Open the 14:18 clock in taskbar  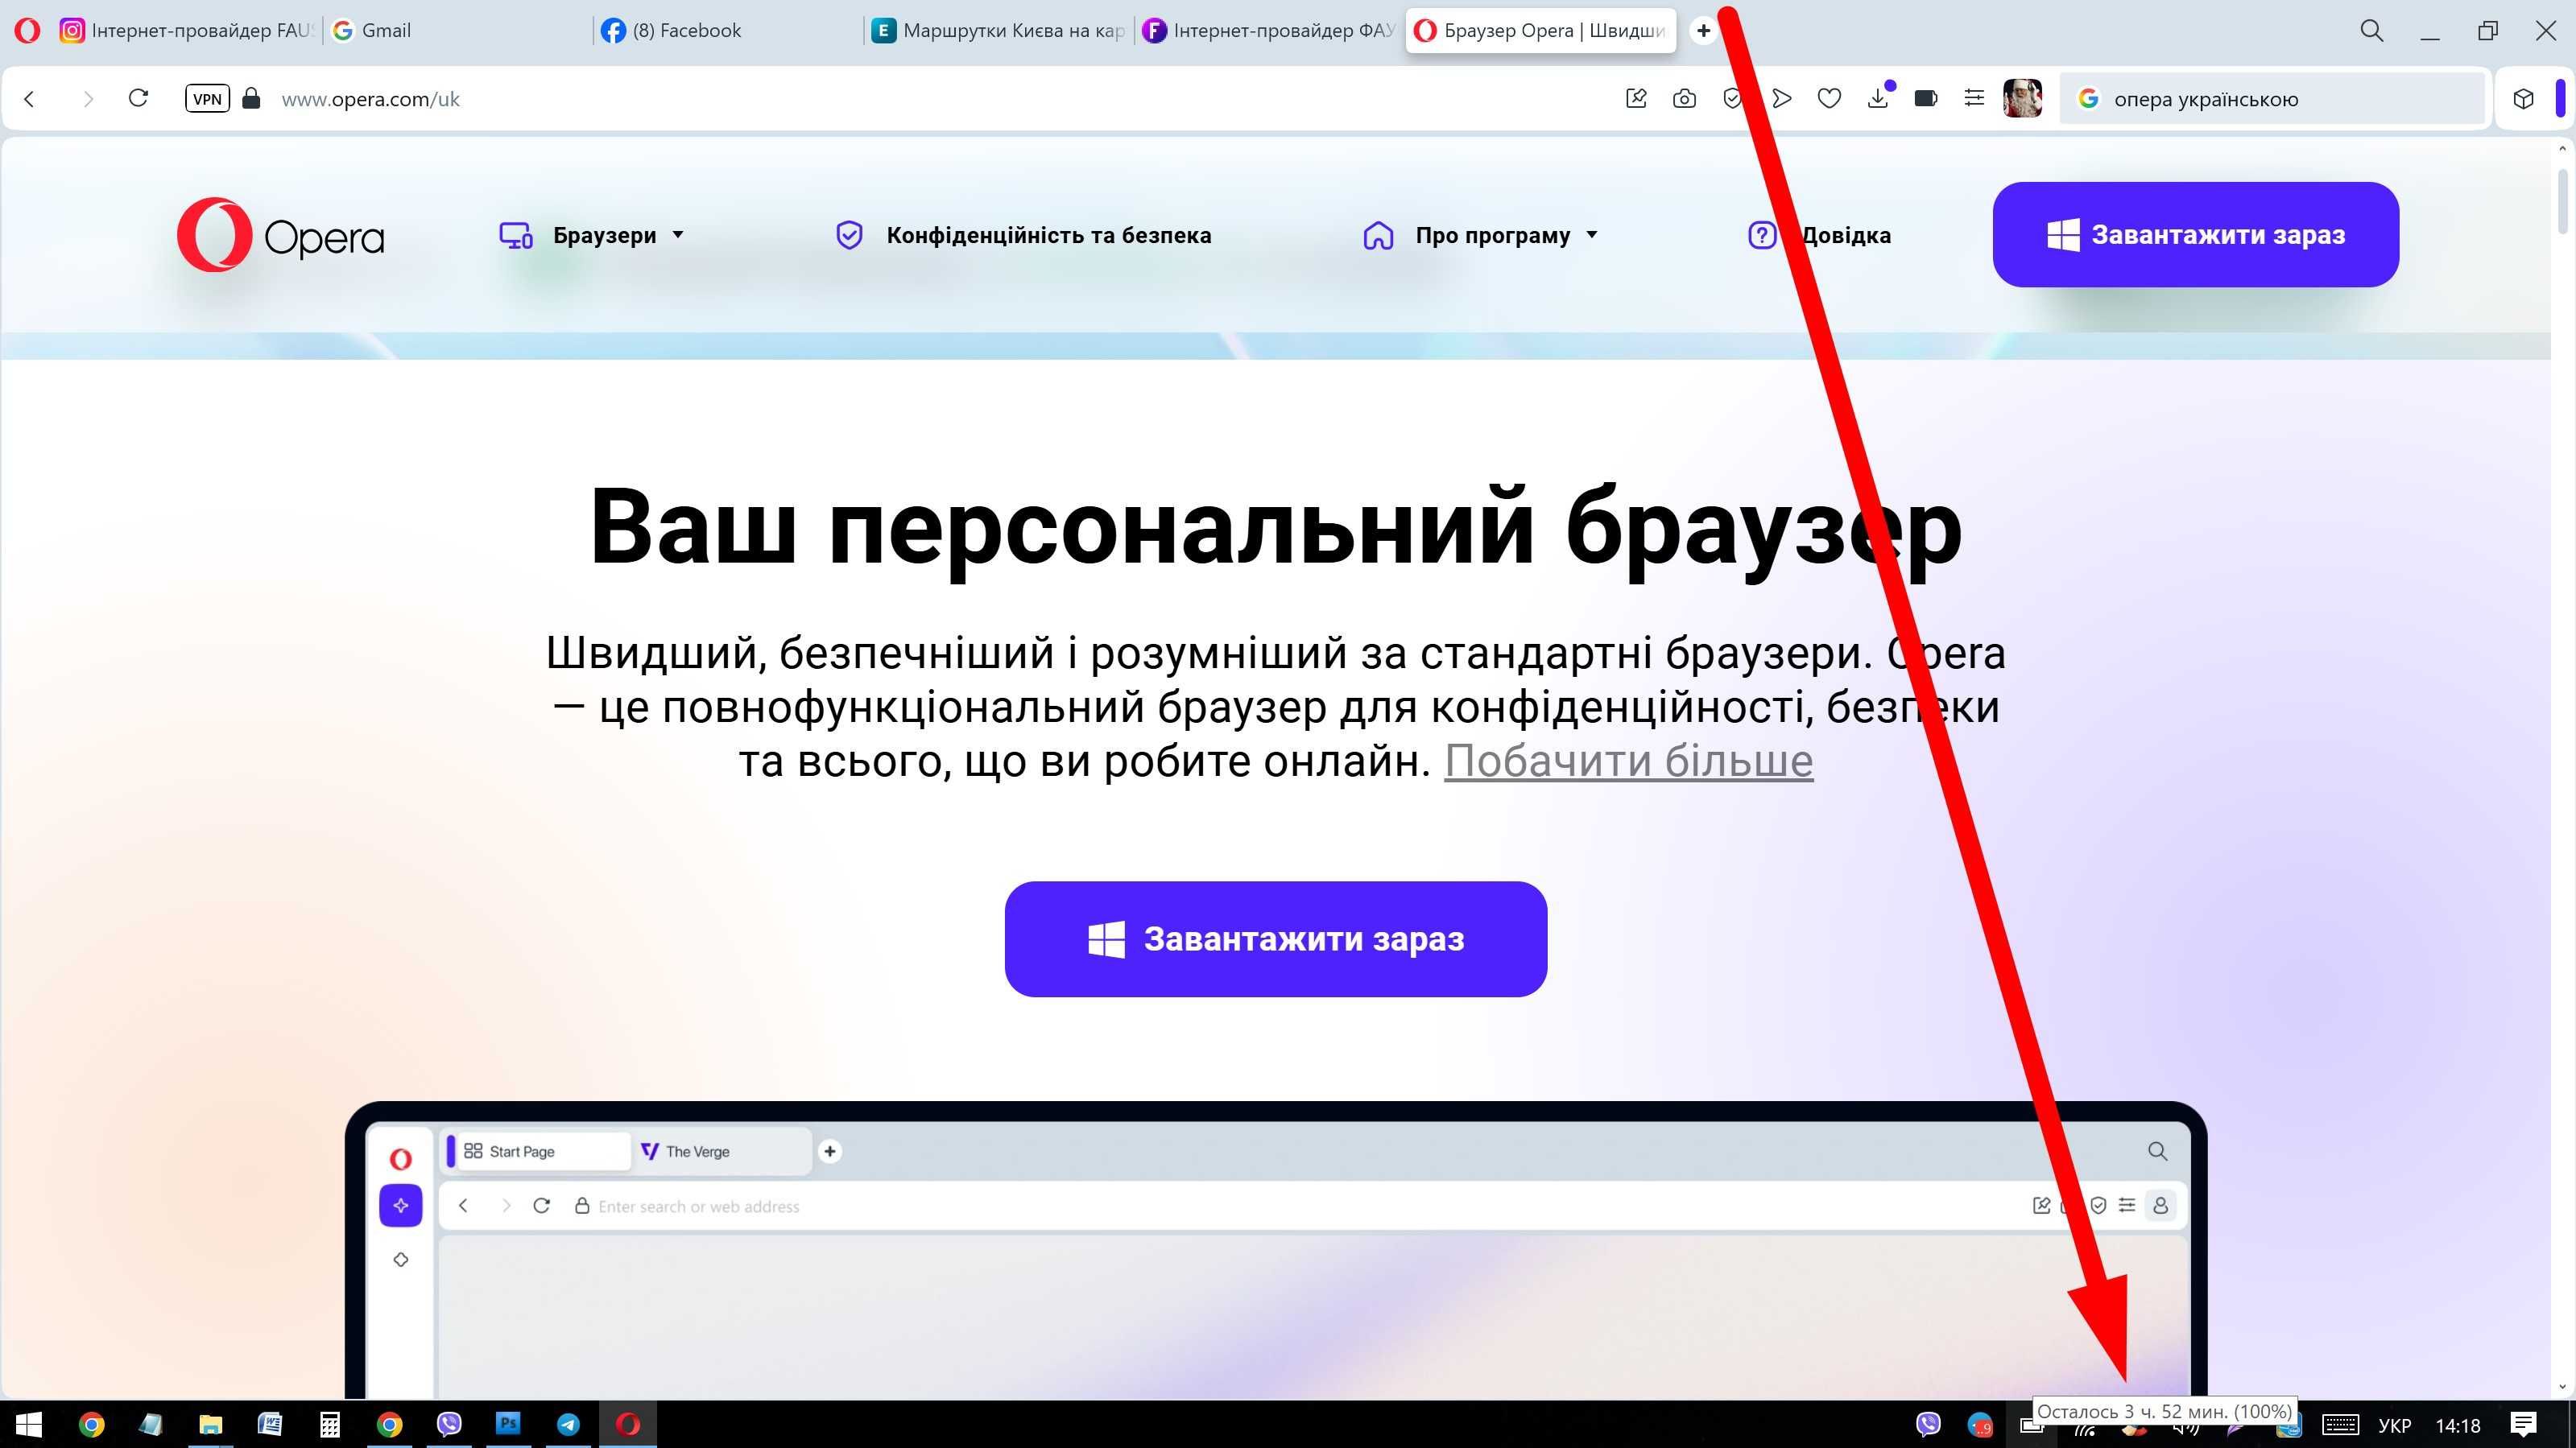coord(2458,1426)
